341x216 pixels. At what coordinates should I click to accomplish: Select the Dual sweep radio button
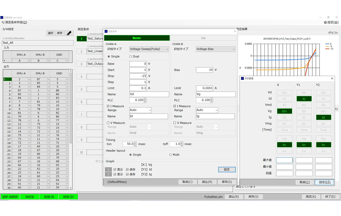(x=134, y=56)
